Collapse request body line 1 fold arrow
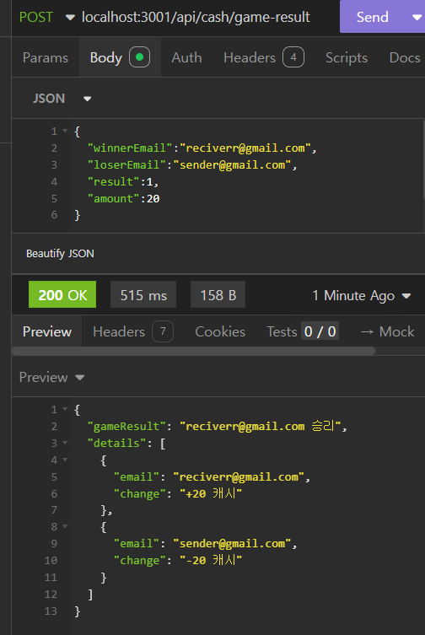The width and height of the screenshot is (425, 635). pos(65,132)
